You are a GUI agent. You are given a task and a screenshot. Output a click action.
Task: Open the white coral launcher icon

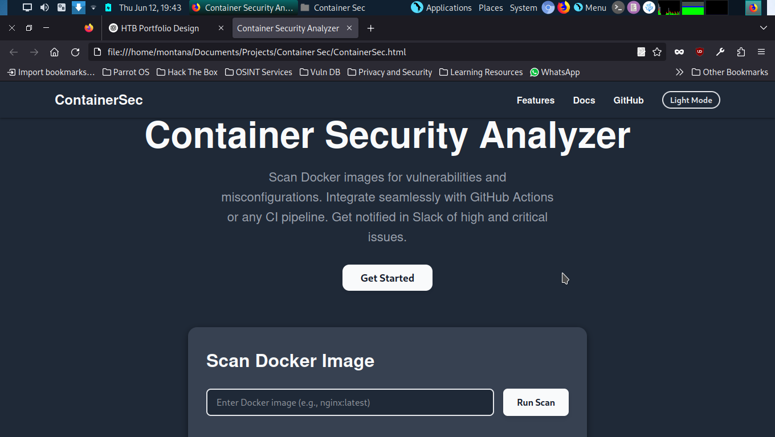pyautogui.click(x=648, y=7)
